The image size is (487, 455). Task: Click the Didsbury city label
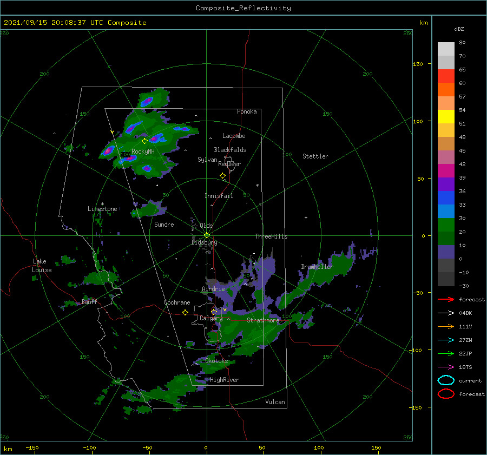click(204, 242)
